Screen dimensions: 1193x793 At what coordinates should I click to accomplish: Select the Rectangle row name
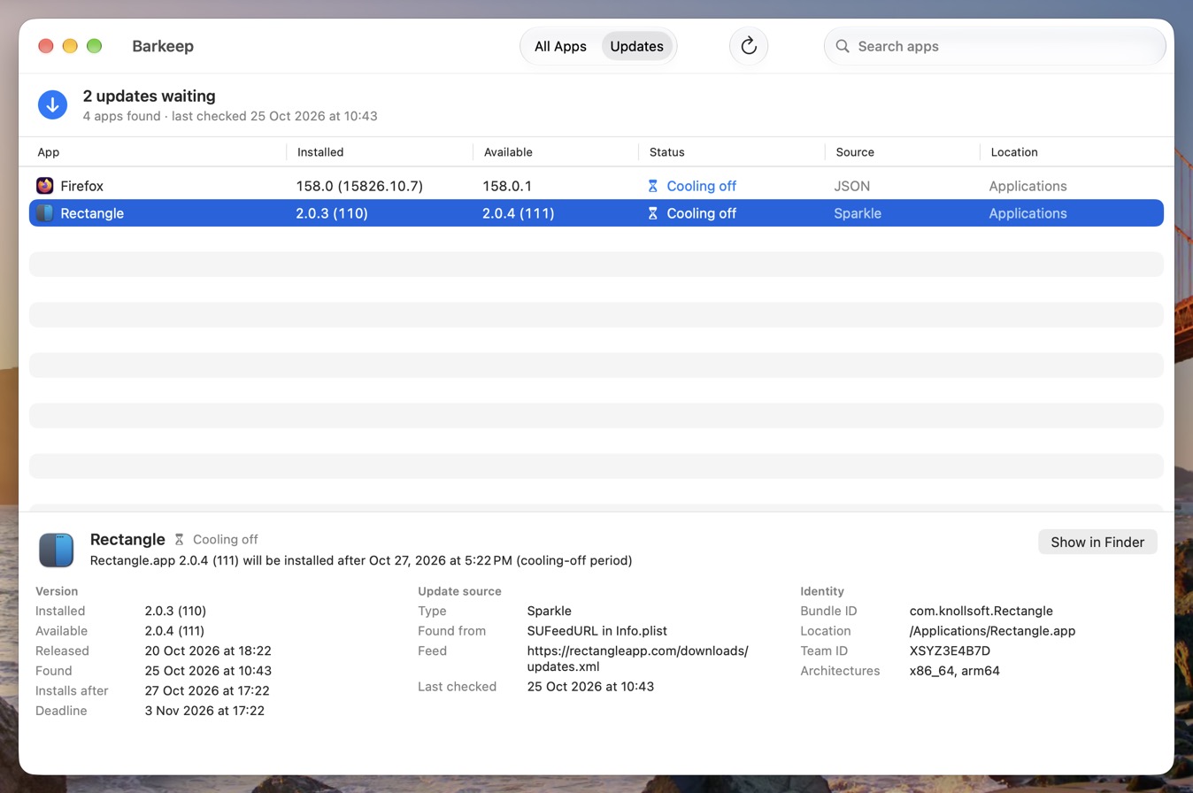pos(92,213)
